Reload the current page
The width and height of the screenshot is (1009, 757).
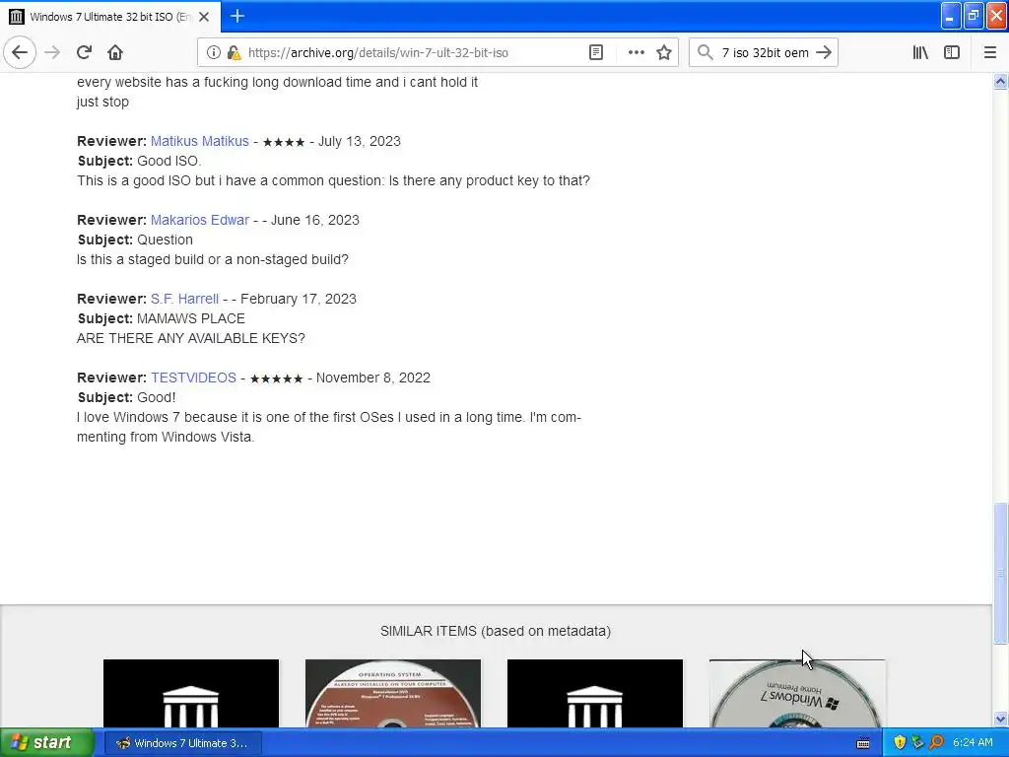85,52
